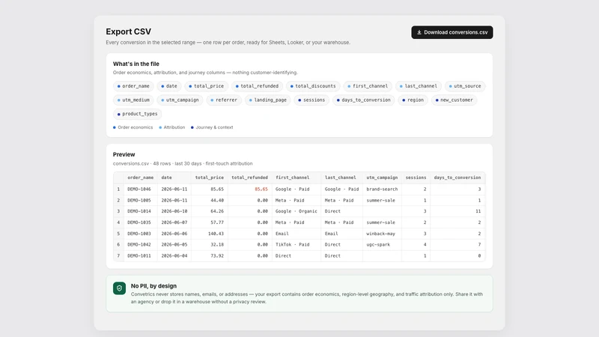Viewport: 599px width, 337px height.
Task: Click the utm_source column chip
Action: pyautogui.click(x=465, y=86)
